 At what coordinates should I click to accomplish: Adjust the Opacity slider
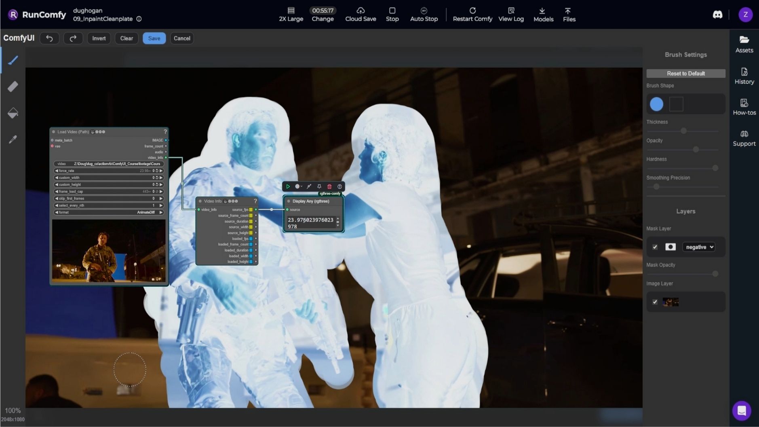683,150
